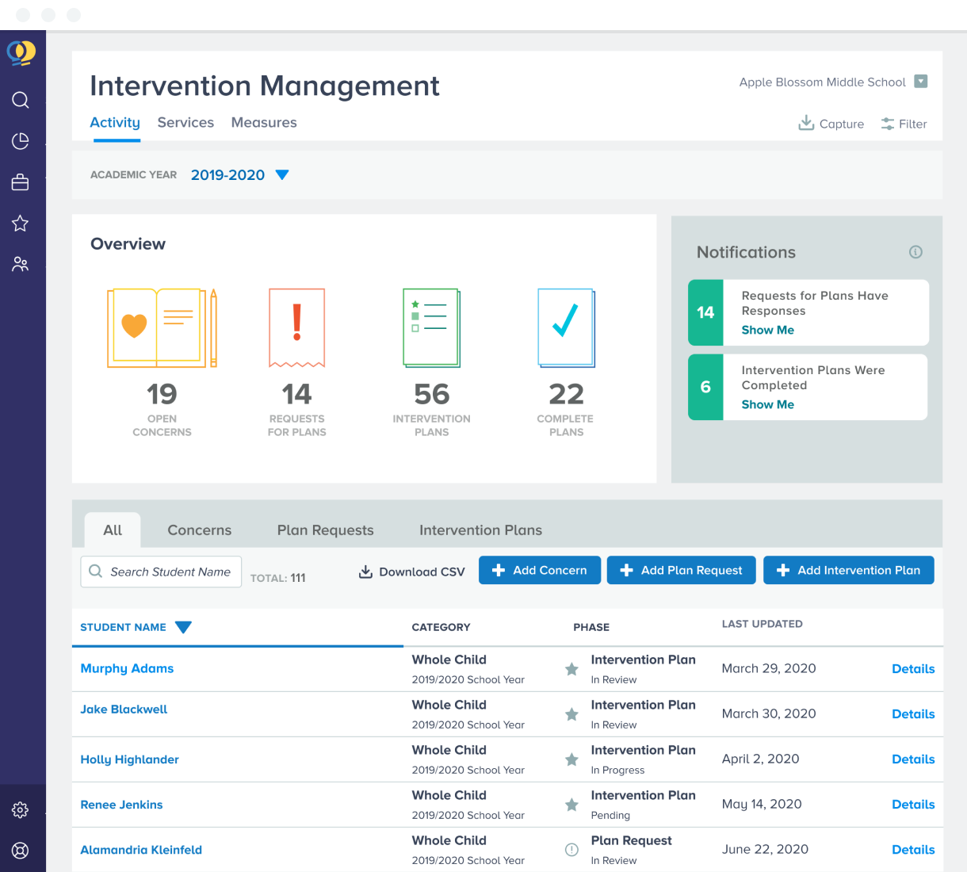This screenshot has height=872, width=967.
Task: Open Murphy Adams student profile
Action: point(127,668)
